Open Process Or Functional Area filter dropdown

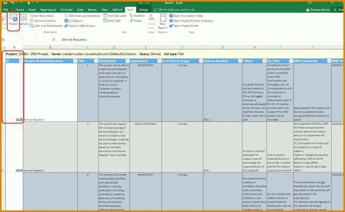click(x=75, y=61)
